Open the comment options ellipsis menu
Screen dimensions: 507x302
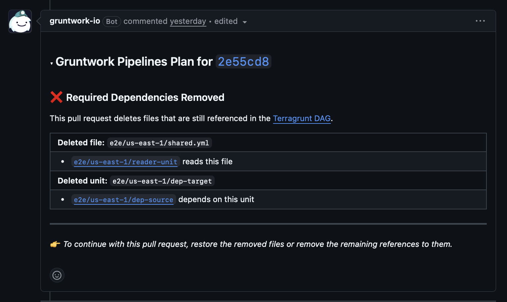click(x=480, y=21)
